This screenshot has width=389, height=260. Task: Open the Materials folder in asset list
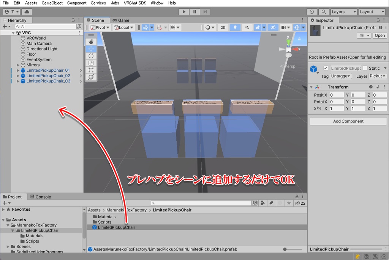[107, 217]
